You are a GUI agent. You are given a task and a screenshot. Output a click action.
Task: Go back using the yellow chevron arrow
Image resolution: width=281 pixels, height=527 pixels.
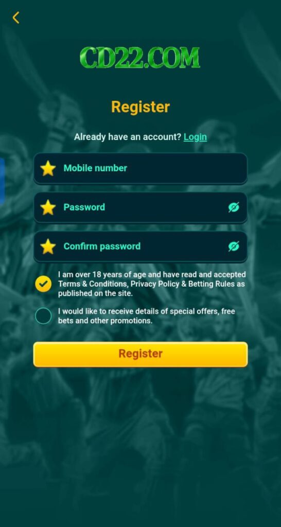click(x=16, y=17)
